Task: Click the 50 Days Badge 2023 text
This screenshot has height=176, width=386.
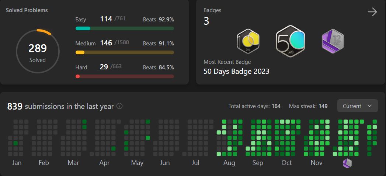Action: [x=236, y=71]
